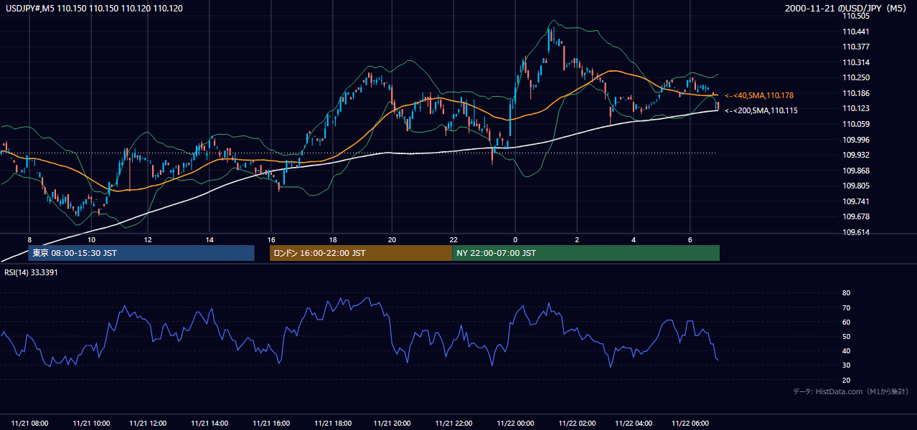Click RSI scale level 30
The height and width of the screenshot is (430, 917).
(846, 365)
